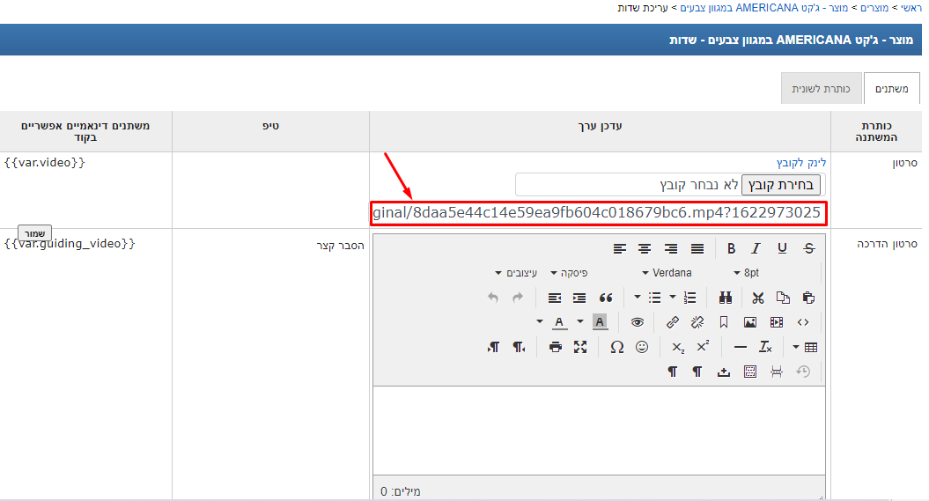Paste using the clipboard icon

click(808, 298)
